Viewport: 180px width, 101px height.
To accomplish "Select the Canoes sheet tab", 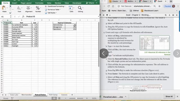I will pos(64,95).
